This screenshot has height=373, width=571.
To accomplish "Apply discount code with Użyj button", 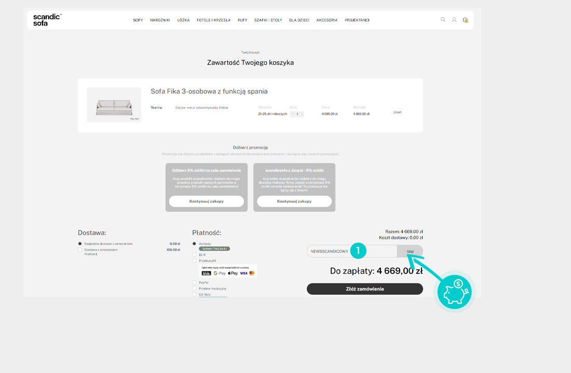I will click(x=410, y=251).
